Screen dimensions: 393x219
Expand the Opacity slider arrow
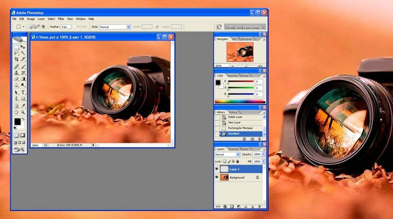tap(264, 154)
